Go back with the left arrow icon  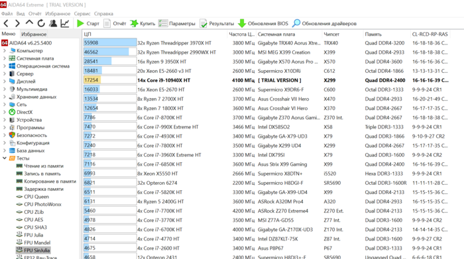pyautogui.click(x=6, y=23)
